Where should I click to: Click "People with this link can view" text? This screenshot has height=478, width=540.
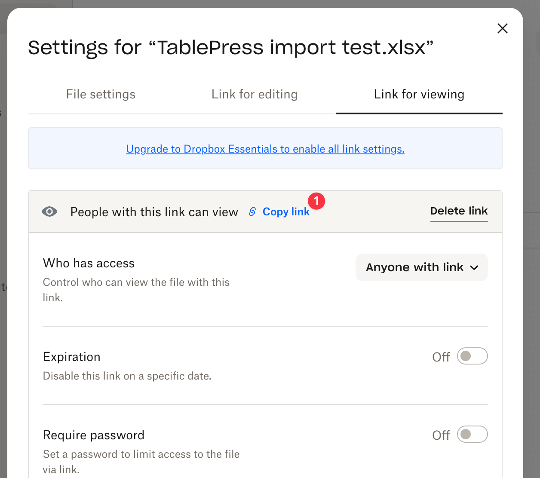pyautogui.click(x=154, y=211)
